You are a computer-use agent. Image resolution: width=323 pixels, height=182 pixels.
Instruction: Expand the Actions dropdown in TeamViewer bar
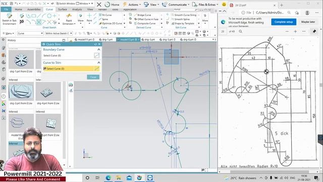132,5
